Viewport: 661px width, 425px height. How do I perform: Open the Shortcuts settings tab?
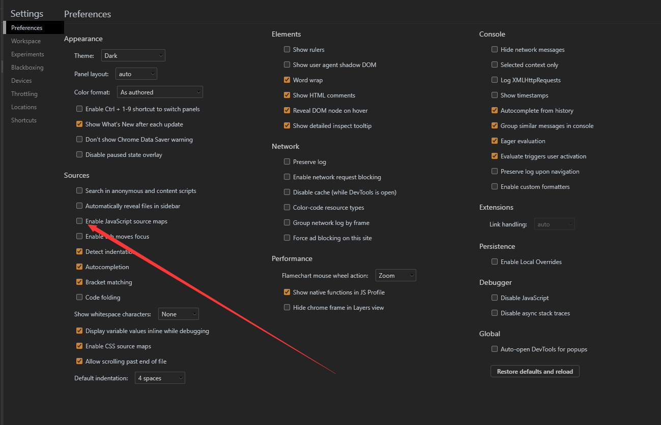click(x=24, y=120)
